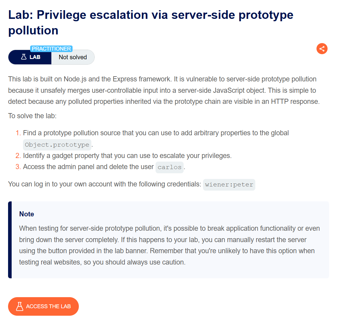
Task: Click the wiener:peter credentials code
Action: tap(229, 185)
